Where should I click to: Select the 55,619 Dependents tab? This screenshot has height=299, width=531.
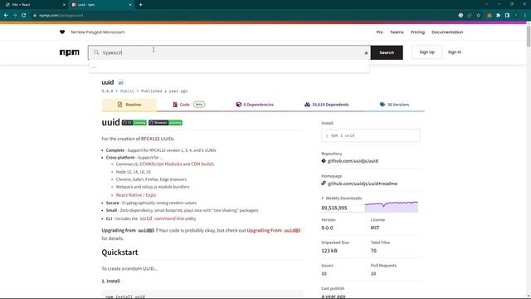coord(326,105)
